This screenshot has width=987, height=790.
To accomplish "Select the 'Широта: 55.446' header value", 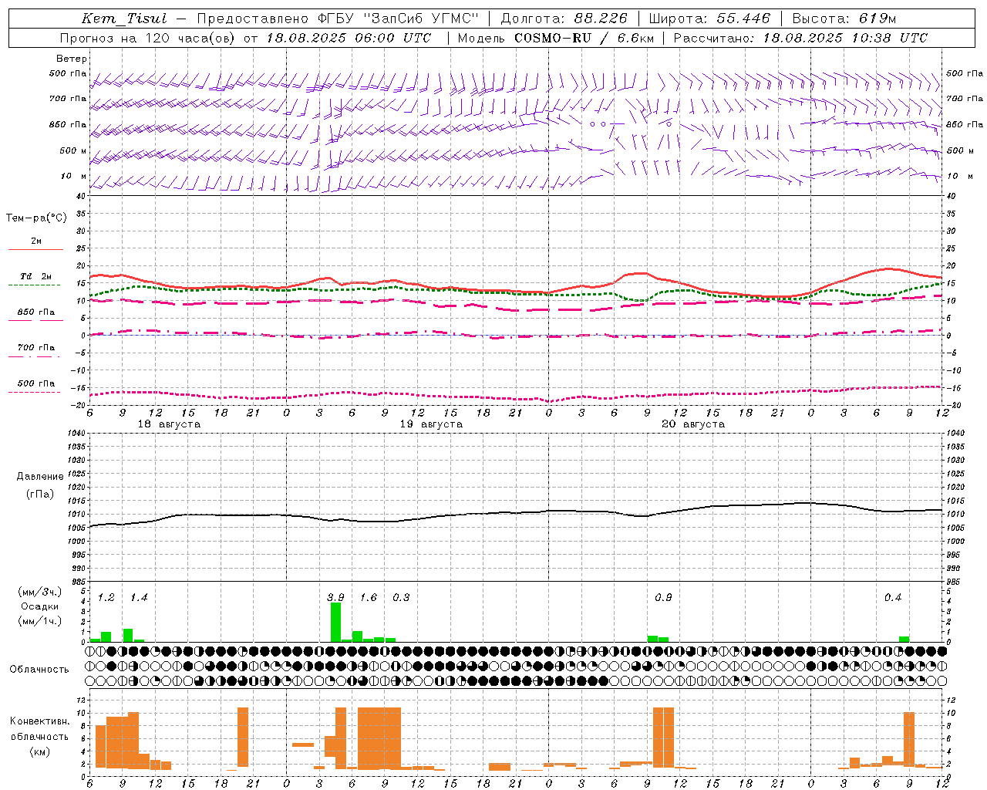I will click(709, 19).
